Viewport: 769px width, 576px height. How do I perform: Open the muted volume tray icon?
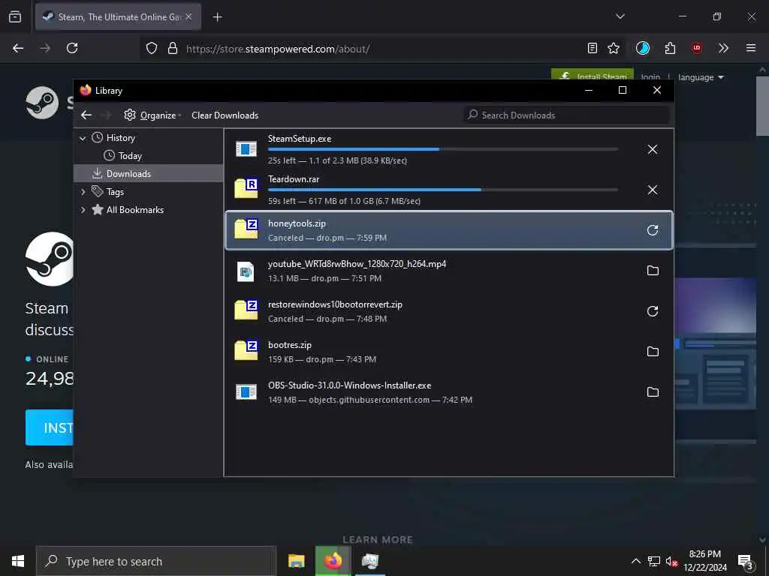[x=671, y=562]
